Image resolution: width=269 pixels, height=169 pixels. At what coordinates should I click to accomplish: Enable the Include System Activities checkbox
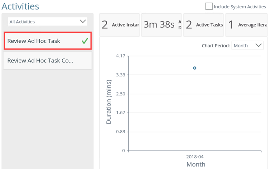(x=209, y=6)
